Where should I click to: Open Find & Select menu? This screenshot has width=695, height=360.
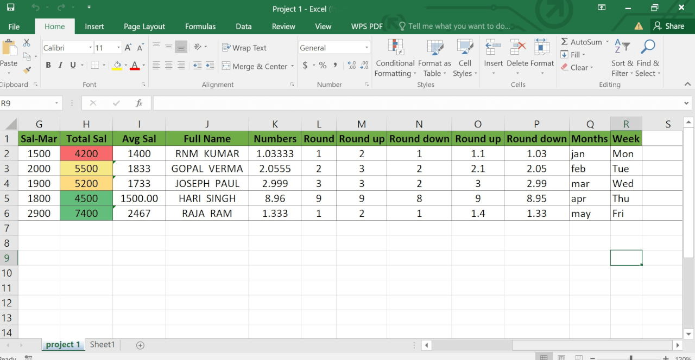point(648,59)
